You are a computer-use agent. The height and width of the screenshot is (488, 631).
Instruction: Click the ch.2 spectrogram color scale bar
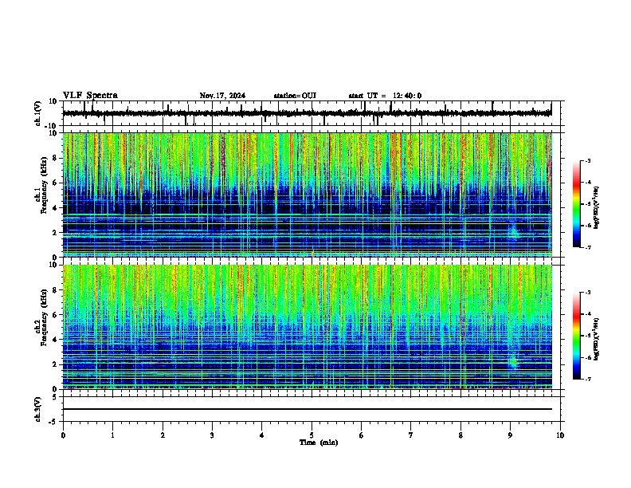(576, 336)
